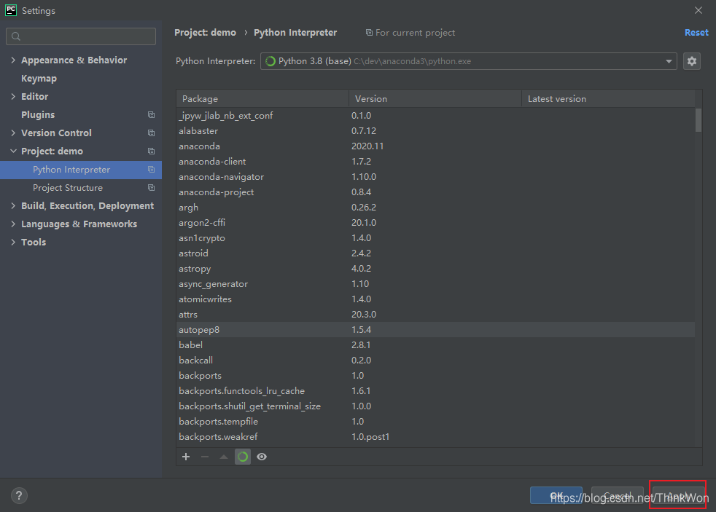Open the Python Interpreter dropdown

(x=469, y=61)
